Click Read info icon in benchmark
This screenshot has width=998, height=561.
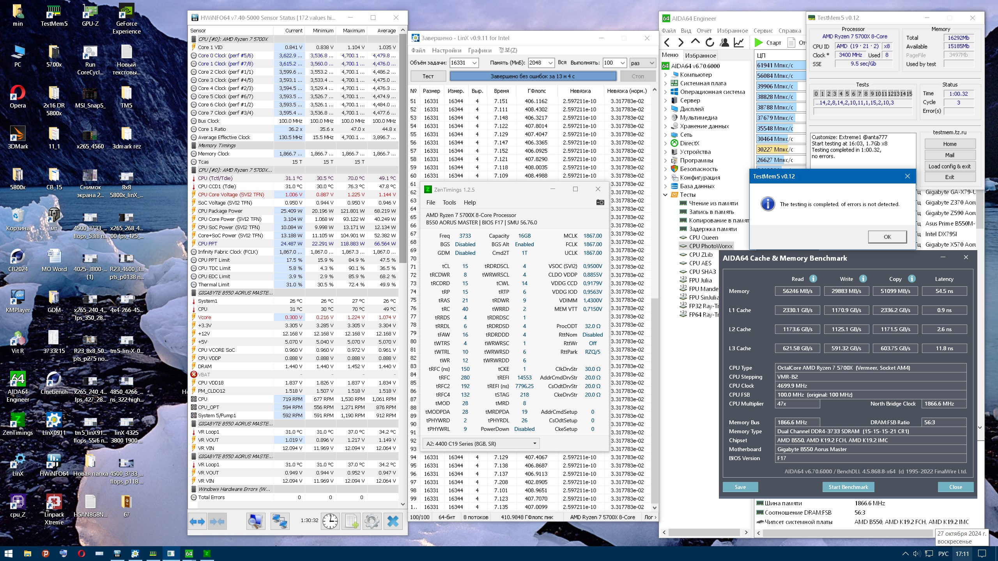813,279
